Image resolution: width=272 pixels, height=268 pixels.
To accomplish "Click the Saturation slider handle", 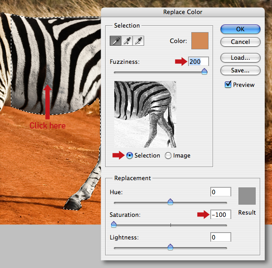I will click(x=114, y=225).
